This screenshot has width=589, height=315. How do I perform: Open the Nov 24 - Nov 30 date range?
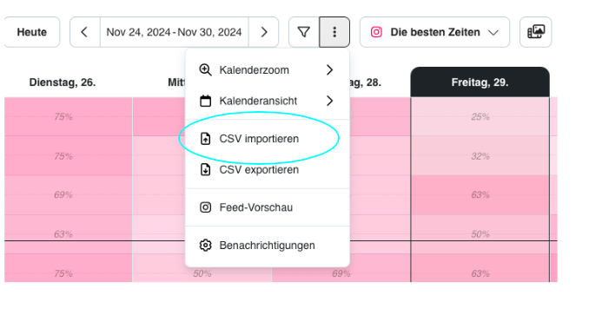(174, 32)
